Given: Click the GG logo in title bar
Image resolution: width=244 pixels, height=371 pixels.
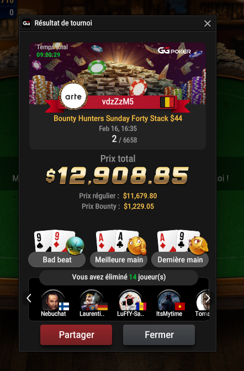Looking at the screenshot, I should pos(26,23).
